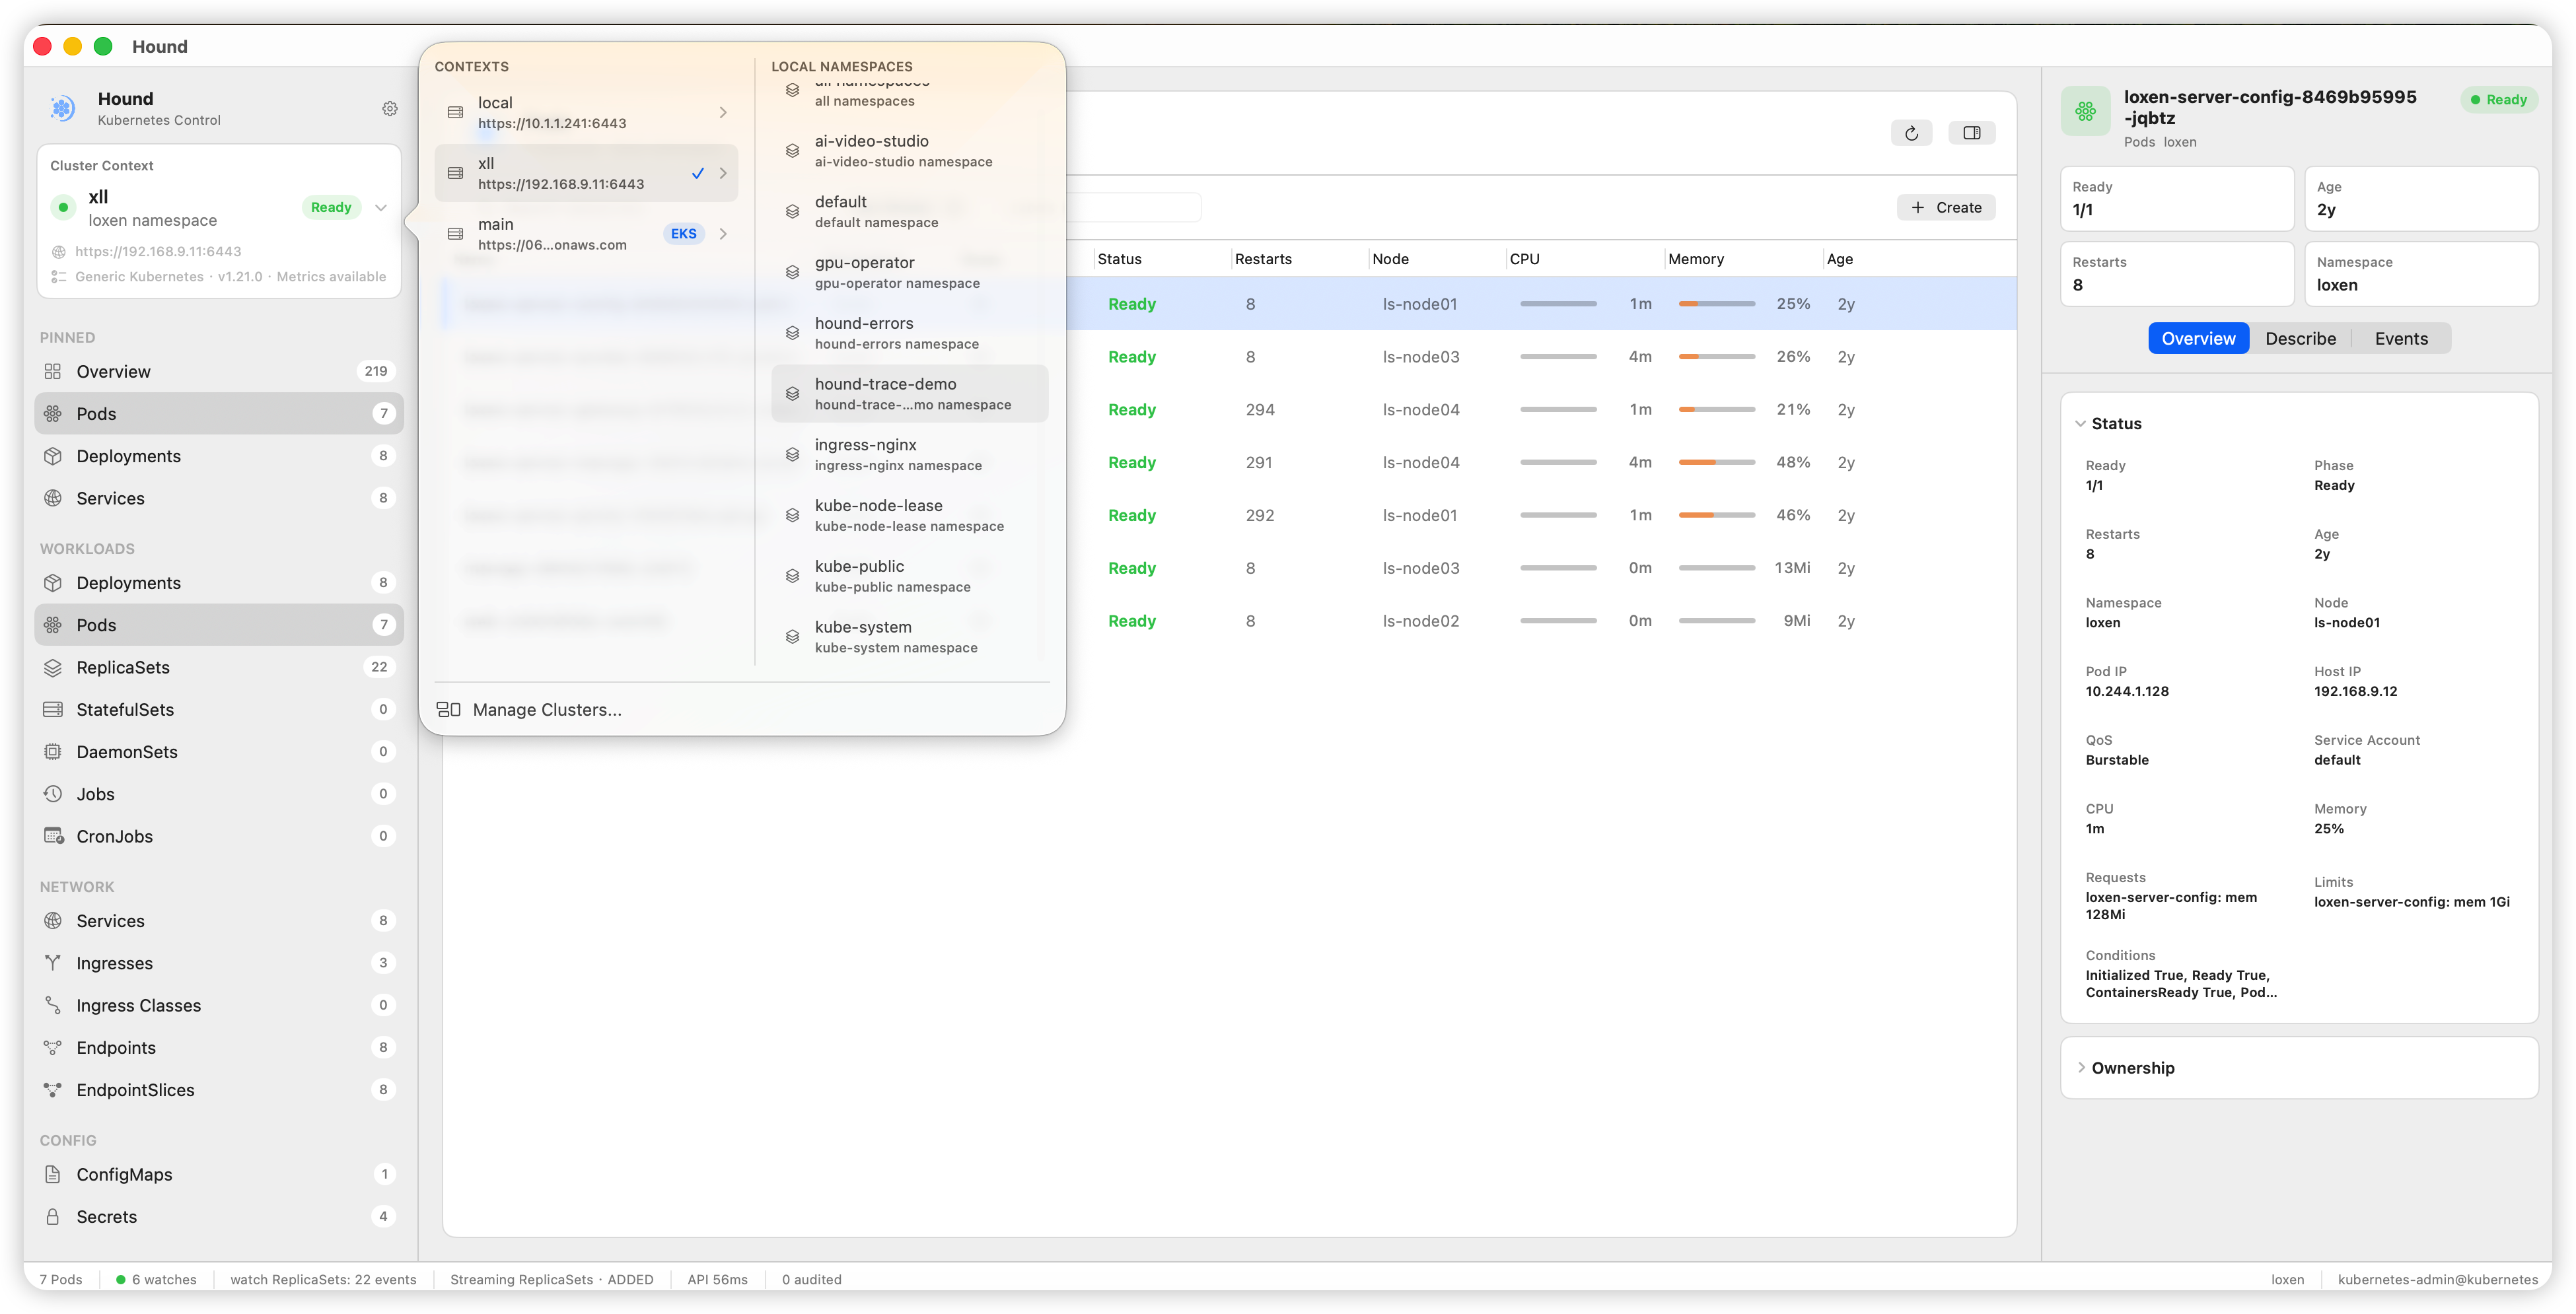Click the pod icon in detail header
This screenshot has width=2576, height=1314.
[x=2086, y=110]
